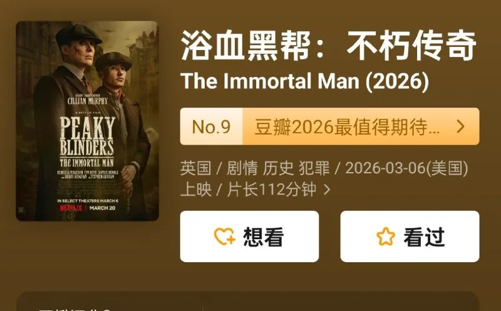This screenshot has height=311, width=501.
Task: Open the chevron arrow on the orange banner
Action: pos(460,126)
